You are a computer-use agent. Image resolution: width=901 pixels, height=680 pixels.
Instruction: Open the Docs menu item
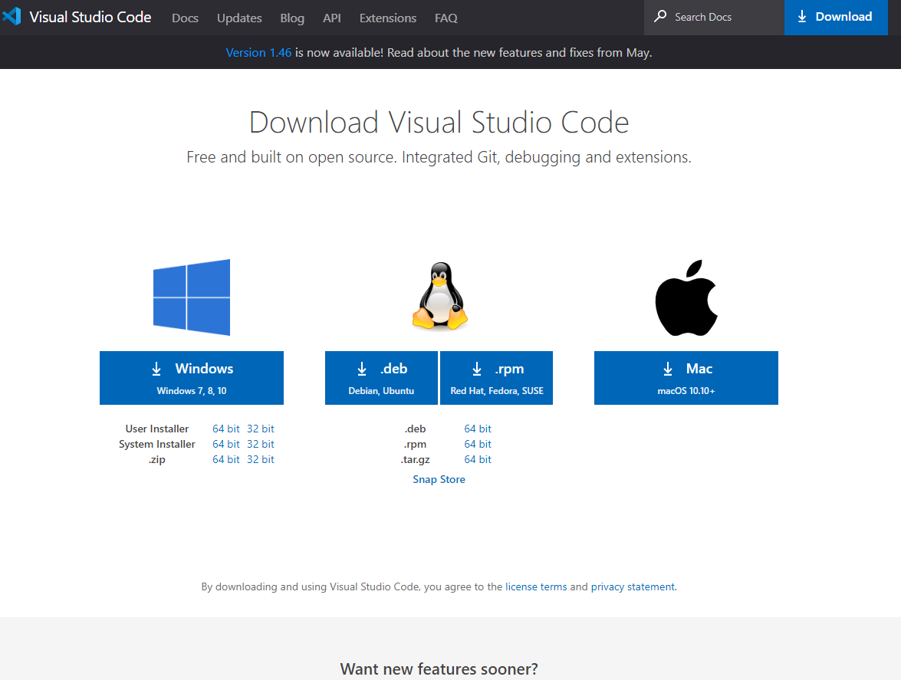(x=185, y=18)
